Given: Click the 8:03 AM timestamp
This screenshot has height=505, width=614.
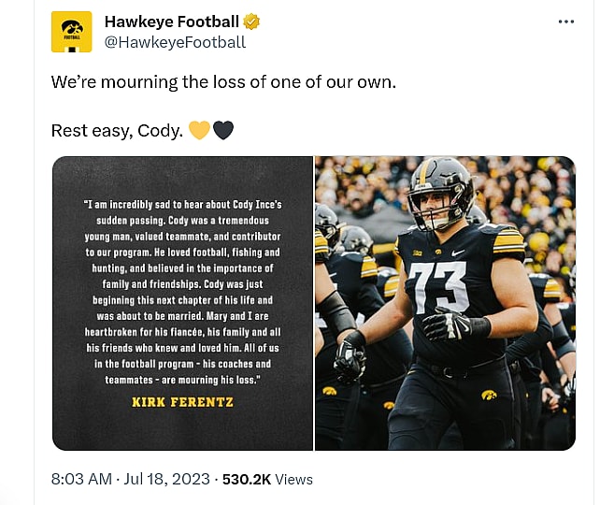Looking at the screenshot, I should click(81, 479).
